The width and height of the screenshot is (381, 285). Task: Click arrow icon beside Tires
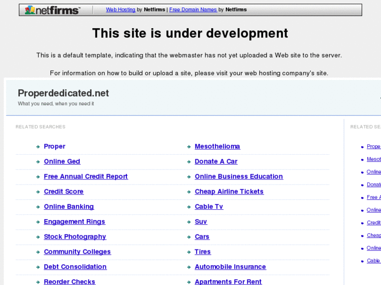coord(189,252)
